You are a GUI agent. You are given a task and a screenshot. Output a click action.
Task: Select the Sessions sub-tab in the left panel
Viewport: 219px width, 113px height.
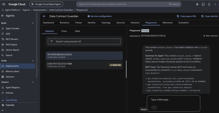click(x=49, y=31)
